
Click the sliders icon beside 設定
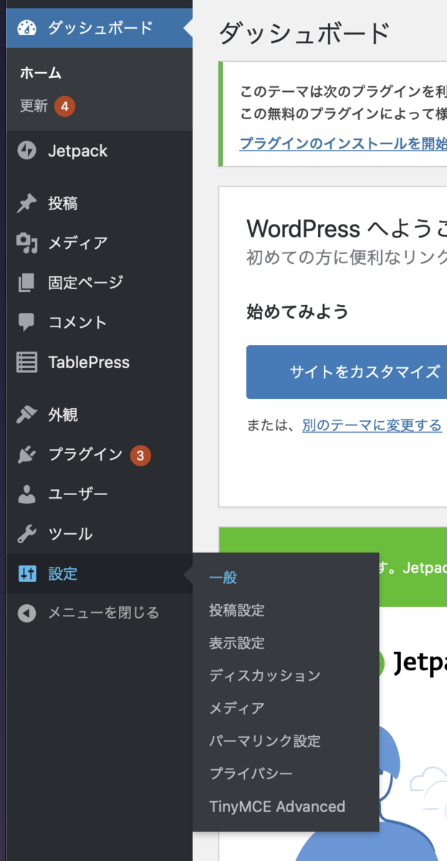click(x=27, y=574)
